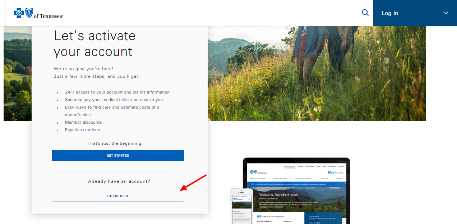Click the LOG IN HERE button

(118, 196)
